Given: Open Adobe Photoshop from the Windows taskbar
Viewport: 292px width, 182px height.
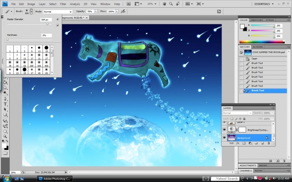Looking at the screenshot, I should [x=55, y=179].
